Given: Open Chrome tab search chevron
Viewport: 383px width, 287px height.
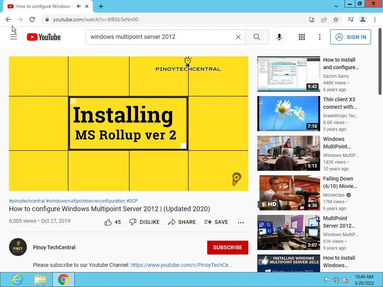Looking at the screenshot, I should pos(336,6).
